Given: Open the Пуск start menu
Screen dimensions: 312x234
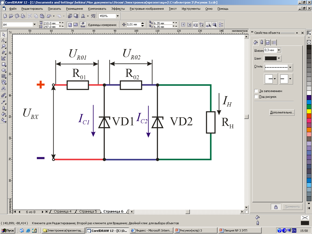Looking at the screenshot, I should pos(8,231).
